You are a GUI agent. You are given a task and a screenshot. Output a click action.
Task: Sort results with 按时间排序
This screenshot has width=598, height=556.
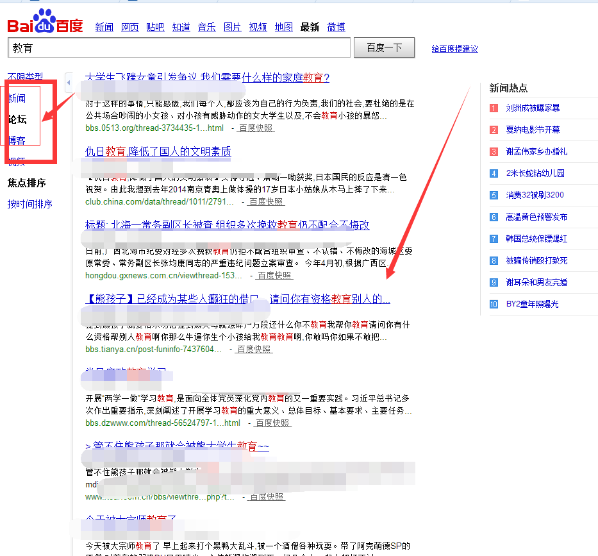click(x=29, y=204)
